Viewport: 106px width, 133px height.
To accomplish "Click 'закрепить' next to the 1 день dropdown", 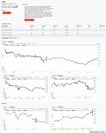I will pyautogui.click(x=60, y=107).
